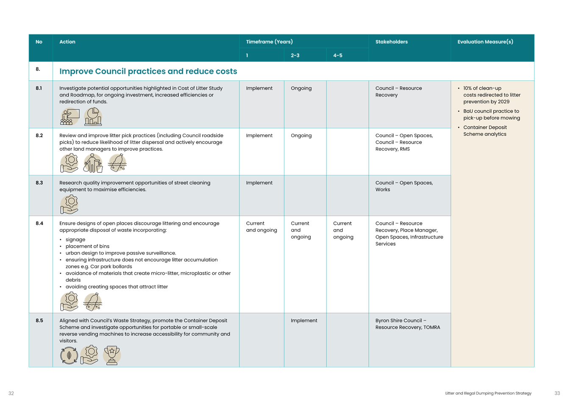The width and height of the screenshot is (568, 401).
Task: Click the 'signage' bullet in row 8.4
Action: point(75,240)
